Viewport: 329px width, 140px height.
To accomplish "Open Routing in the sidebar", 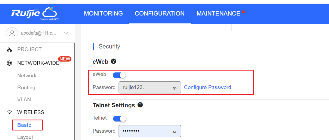I will (x=26, y=87).
